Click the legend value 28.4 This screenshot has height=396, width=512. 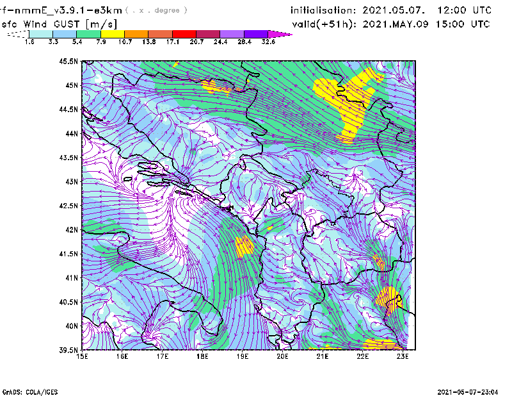(x=244, y=42)
